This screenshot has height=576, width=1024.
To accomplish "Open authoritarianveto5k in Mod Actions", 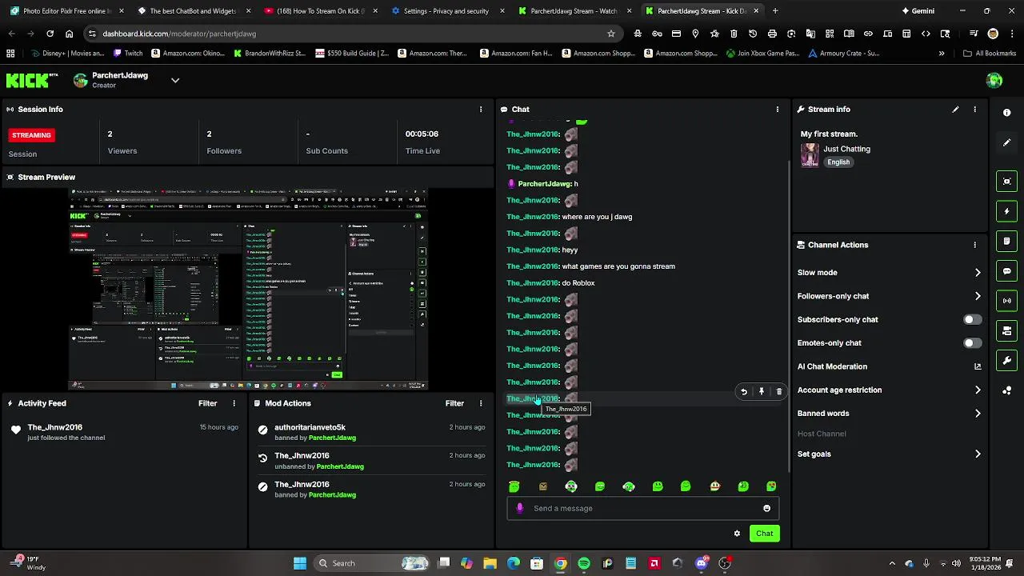I will 310,428.
